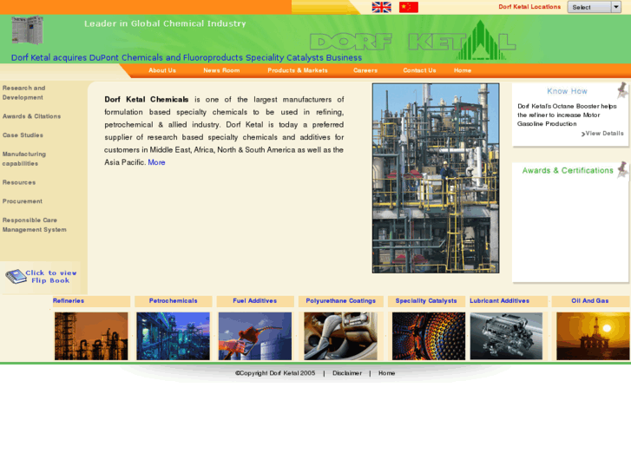The image size is (631, 473).
Task: Click the pushpin on Awards & Certifications card
Action: pyautogui.click(x=622, y=169)
